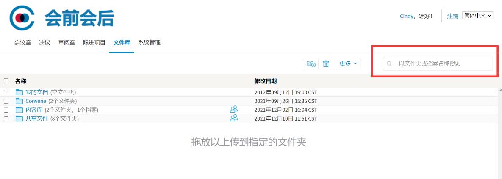Click folder icon beside Convene

[x=19, y=101]
